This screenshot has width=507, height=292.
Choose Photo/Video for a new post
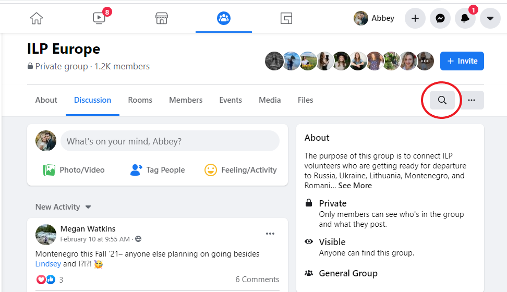coord(74,170)
